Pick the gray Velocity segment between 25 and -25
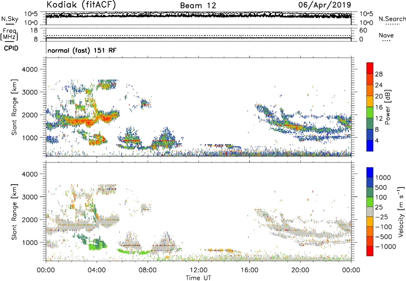The width and height of the screenshot is (406, 281). (370, 212)
